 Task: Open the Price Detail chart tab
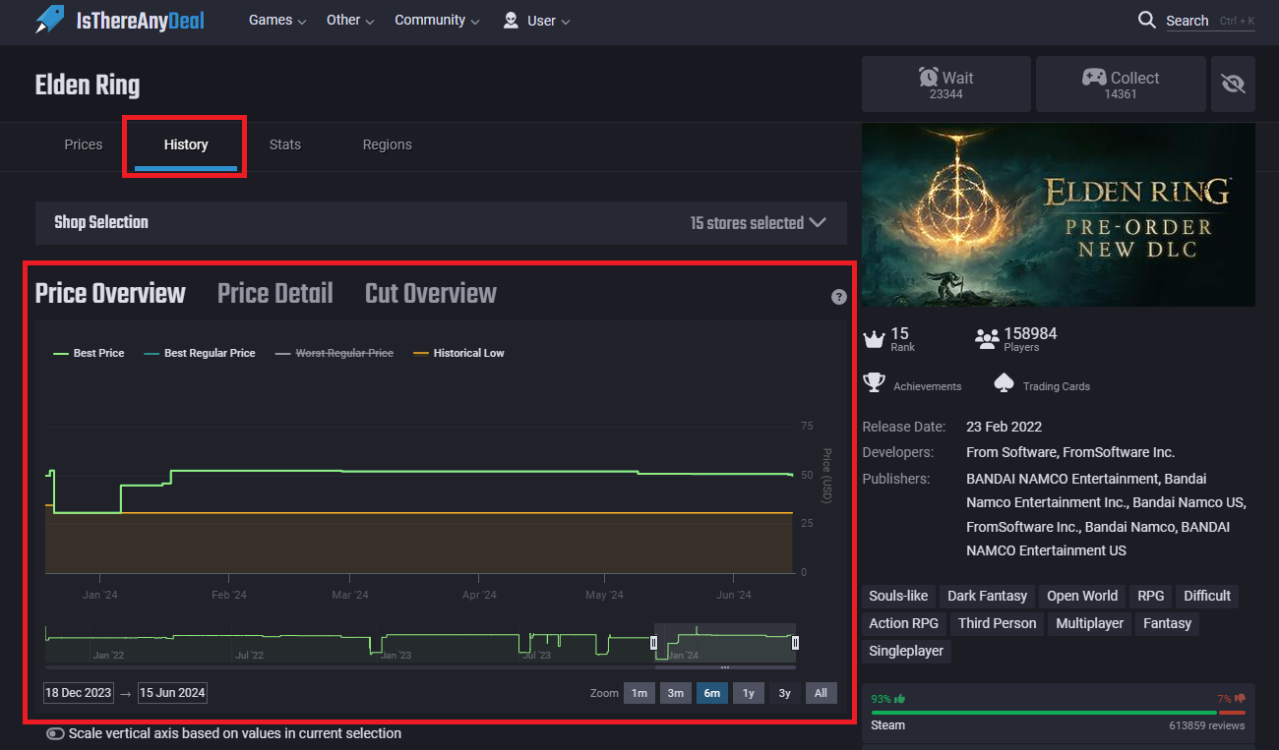coord(274,293)
